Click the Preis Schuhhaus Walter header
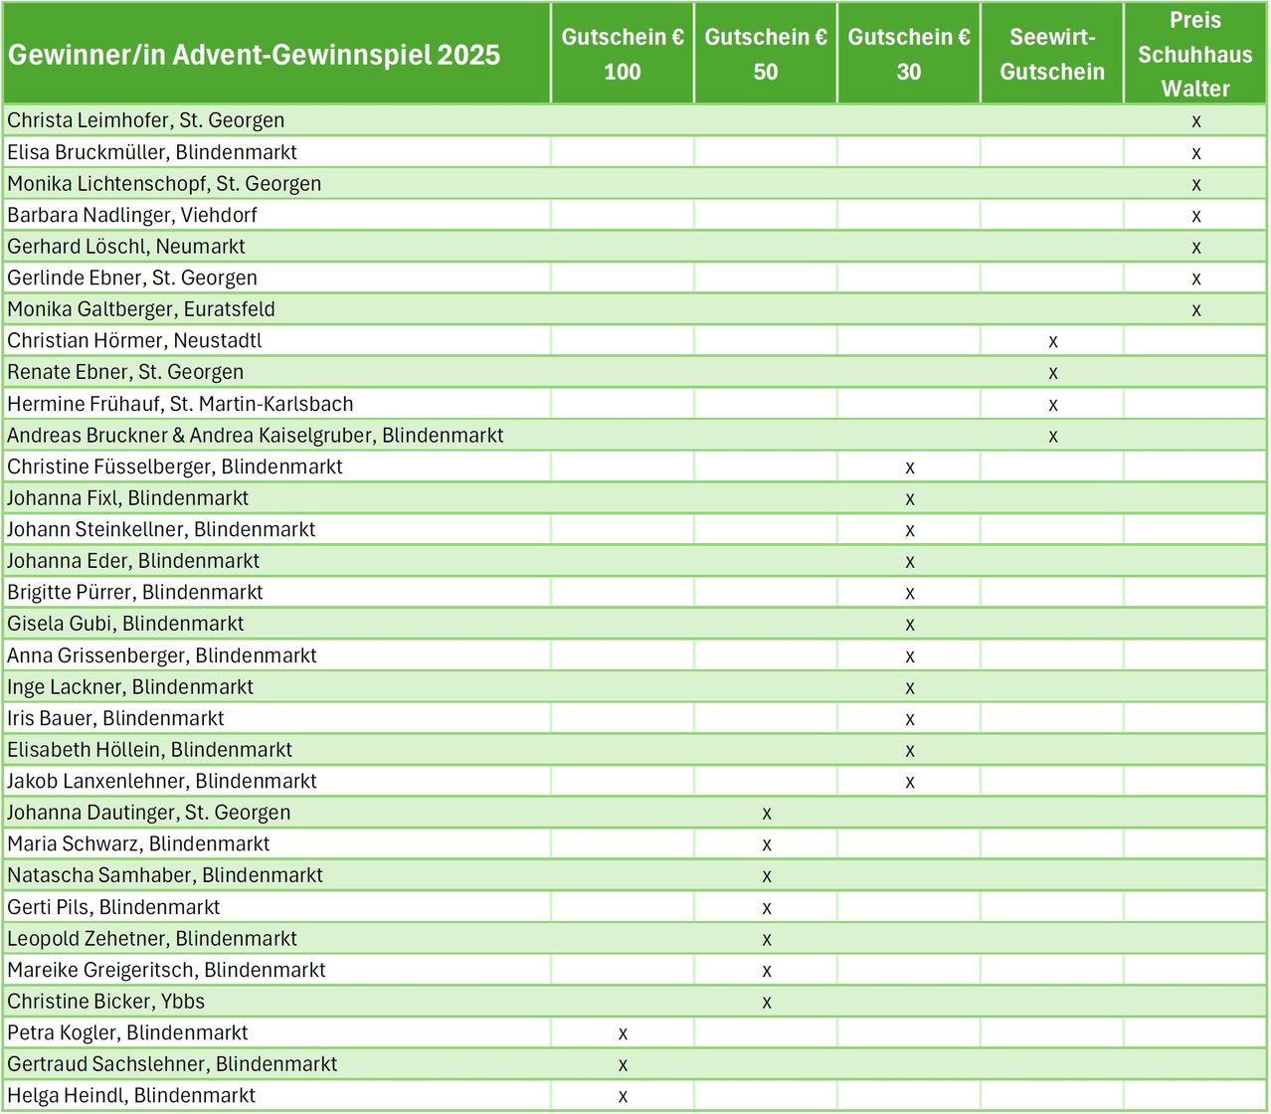 1195,55
